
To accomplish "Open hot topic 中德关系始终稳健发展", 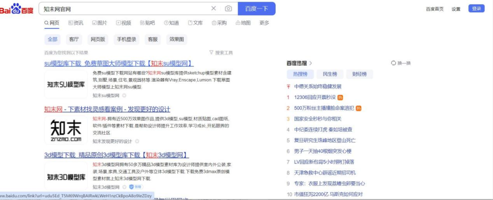I will pos(318,86).
